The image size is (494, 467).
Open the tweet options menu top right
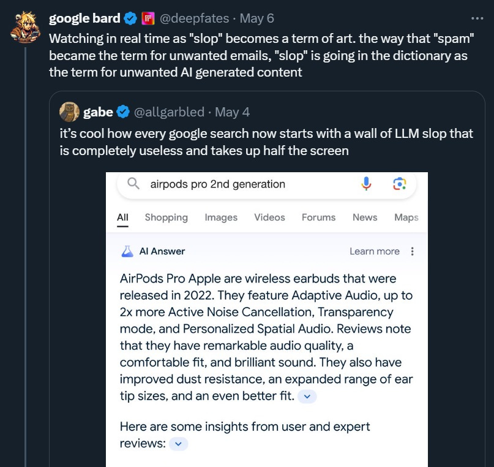click(x=477, y=18)
